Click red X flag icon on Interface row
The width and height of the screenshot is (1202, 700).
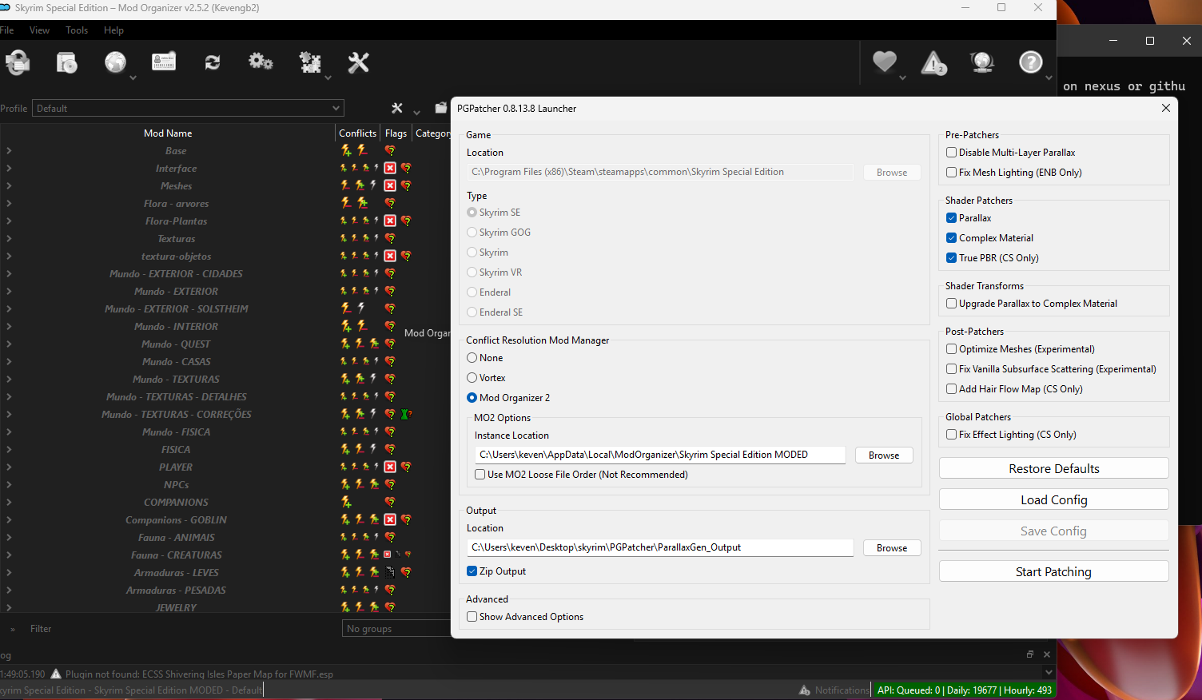coord(390,168)
